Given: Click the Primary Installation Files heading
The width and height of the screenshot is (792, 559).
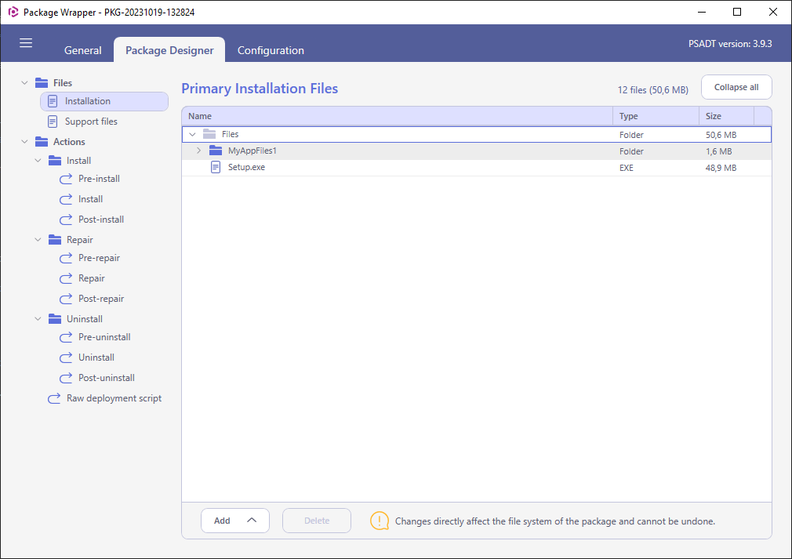Looking at the screenshot, I should pyautogui.click(x=260, y=89).
